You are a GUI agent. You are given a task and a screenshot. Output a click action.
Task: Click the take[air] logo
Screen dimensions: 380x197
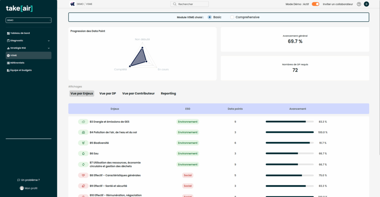coord(19,8)
